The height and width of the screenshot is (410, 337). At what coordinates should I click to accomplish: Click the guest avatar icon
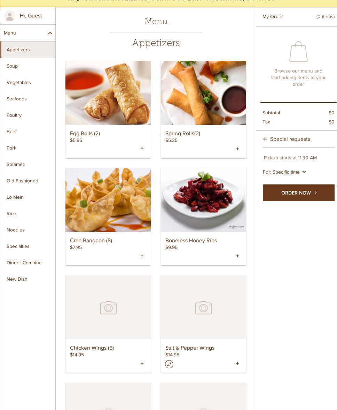[10, 16]
